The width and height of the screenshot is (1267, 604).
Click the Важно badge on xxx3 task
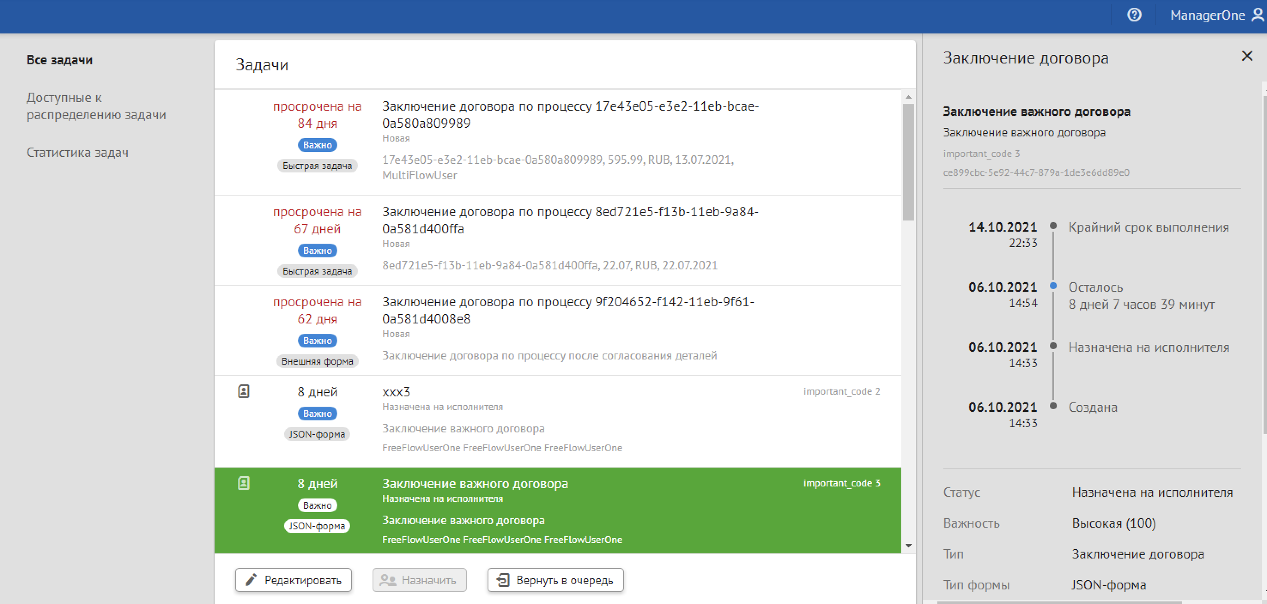click(317, 413)
